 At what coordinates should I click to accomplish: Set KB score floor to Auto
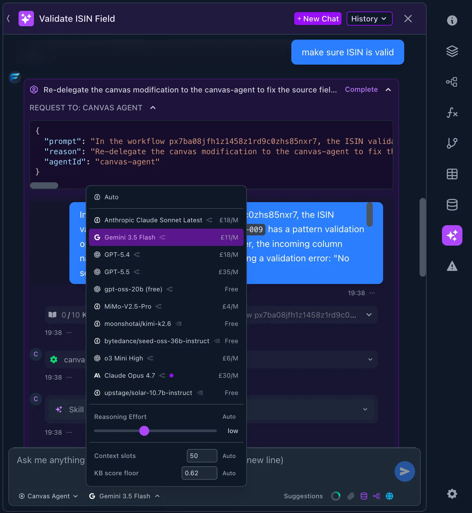229,473
